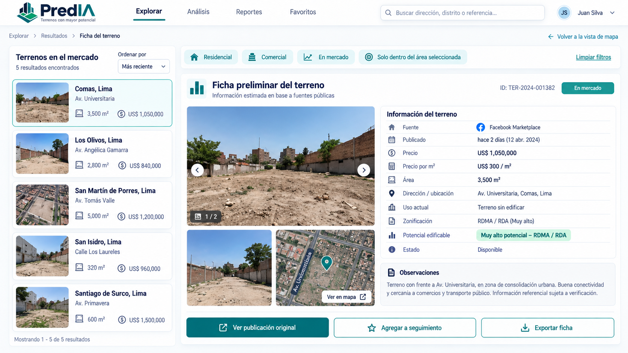Open the second terrain photo thumbnail

229,268
